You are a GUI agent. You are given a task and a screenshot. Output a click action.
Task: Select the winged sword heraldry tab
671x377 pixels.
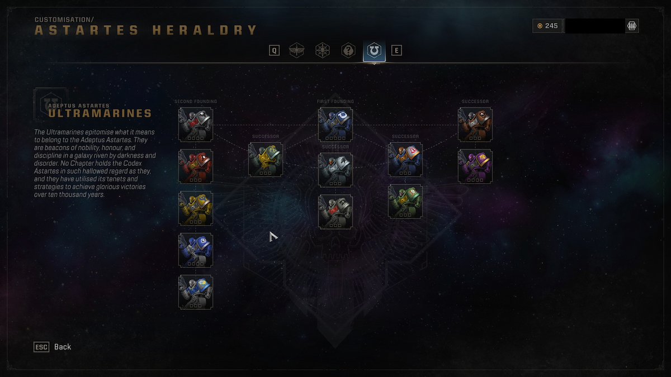pos(296,51)
